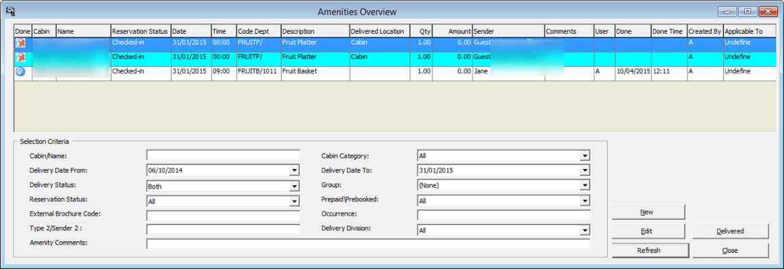Sort by the Description column header
Image resolution: width=784 pixels, height=269 pixels.
(315, 31)
